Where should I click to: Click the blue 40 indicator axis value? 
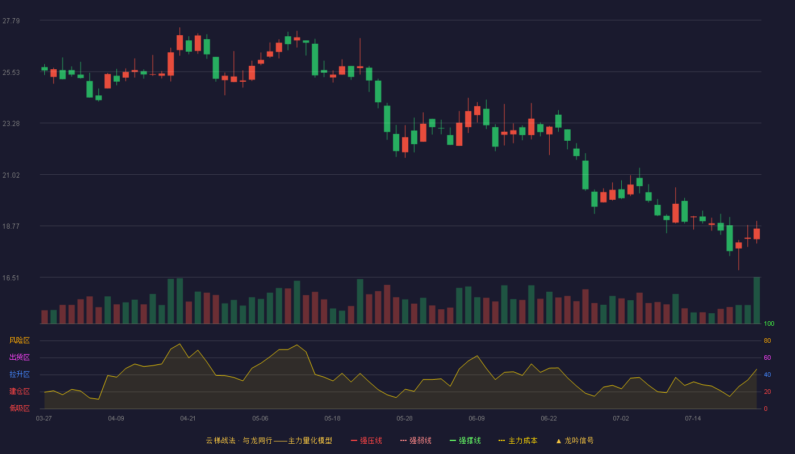tap(767, 375)
